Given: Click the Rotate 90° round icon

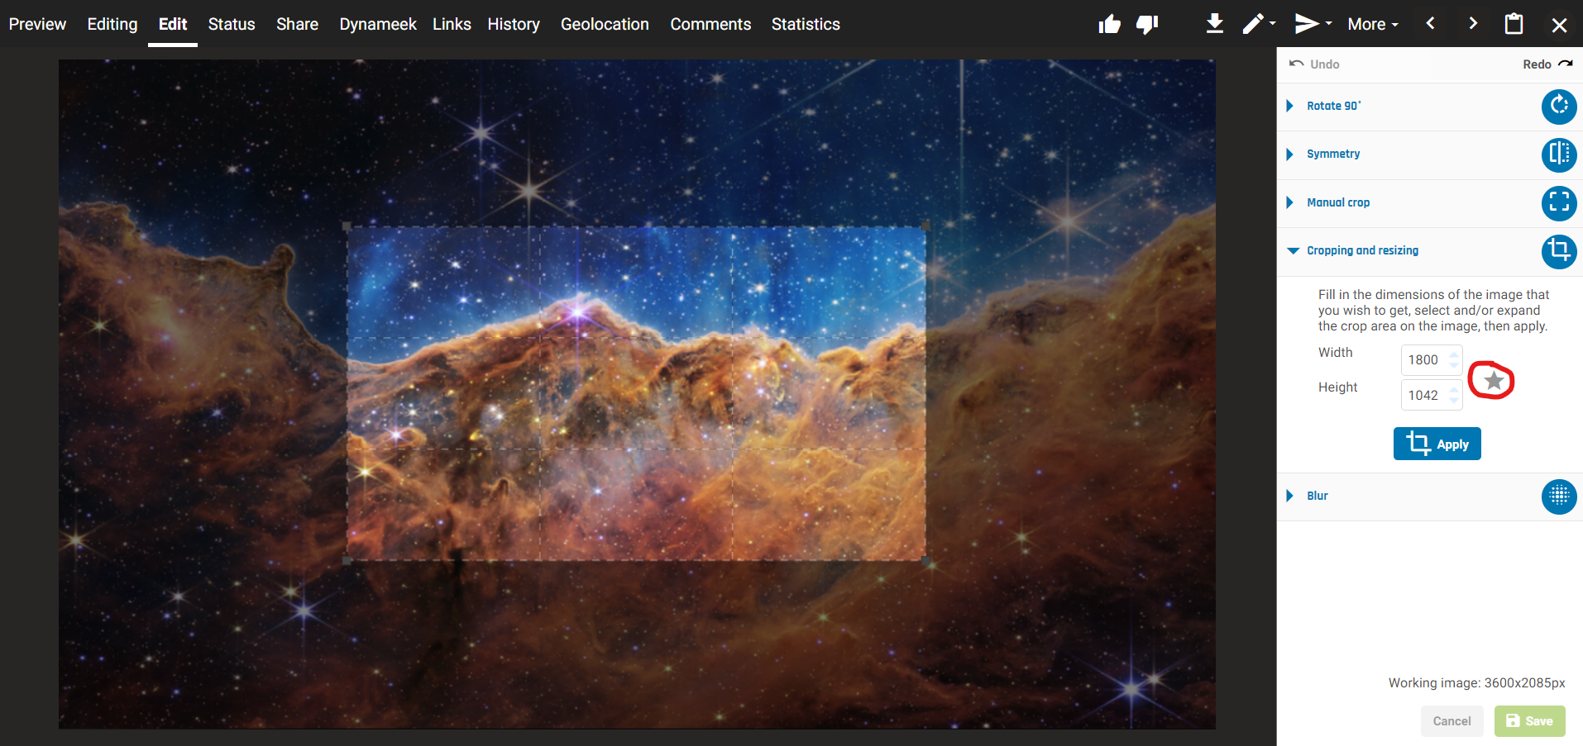Looking at the screenshot, I should tap(1558, 107).
